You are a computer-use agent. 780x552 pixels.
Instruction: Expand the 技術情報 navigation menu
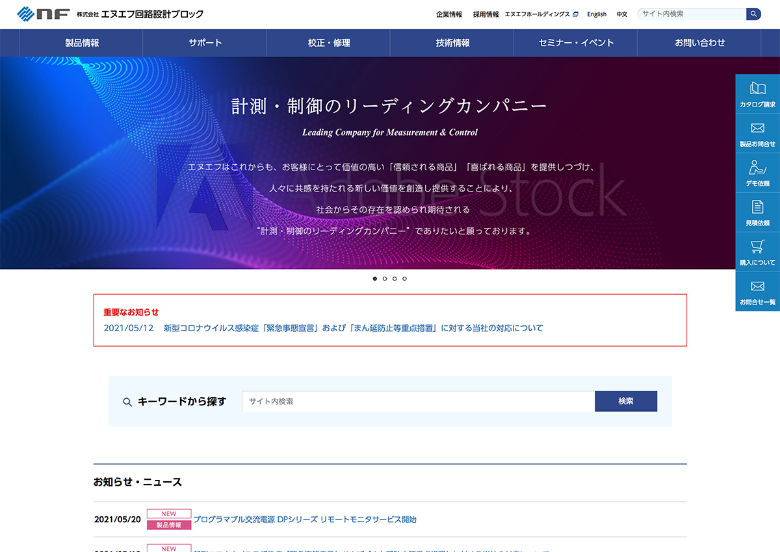pos(452,43)
